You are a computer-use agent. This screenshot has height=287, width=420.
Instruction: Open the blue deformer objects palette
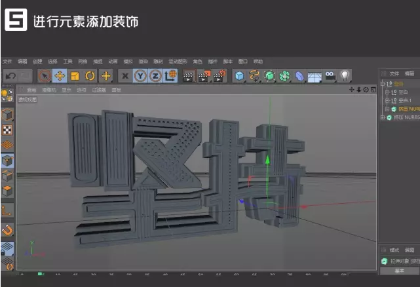299,76
